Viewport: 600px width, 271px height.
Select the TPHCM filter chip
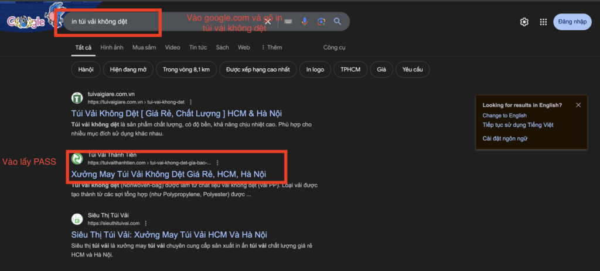pyautogui.click(x=350, y=70)
